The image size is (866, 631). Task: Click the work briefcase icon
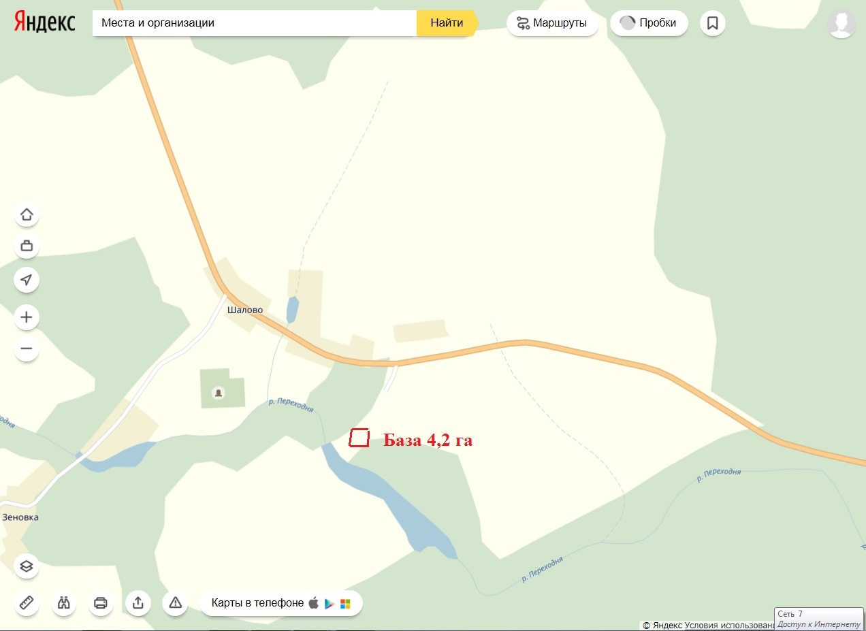tap(27, 246)
